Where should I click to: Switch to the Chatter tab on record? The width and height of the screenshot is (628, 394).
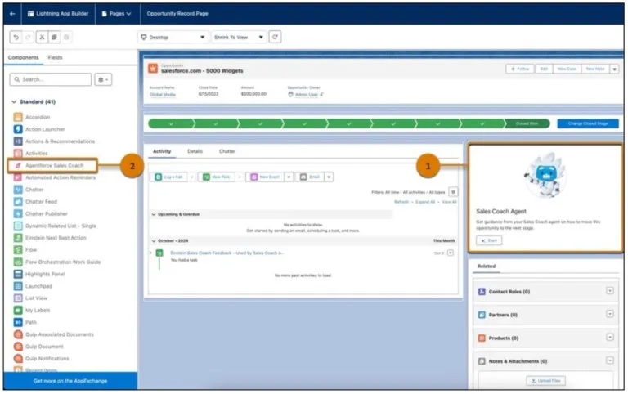[x=227, y=151]
